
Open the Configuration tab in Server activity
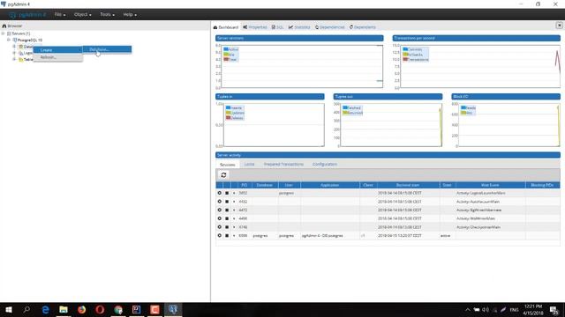[x=325, y=165]
